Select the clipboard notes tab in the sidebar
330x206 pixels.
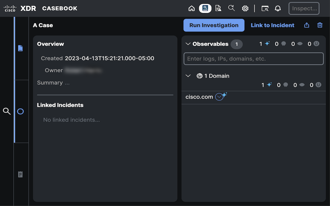coord(20,174)
